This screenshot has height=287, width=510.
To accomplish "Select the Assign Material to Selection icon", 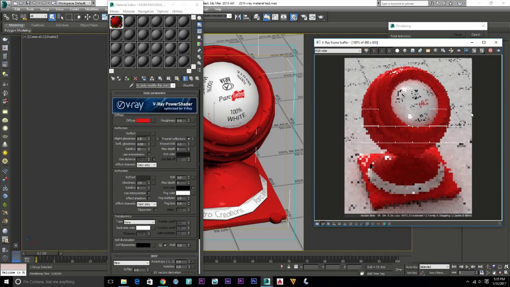I will click(x=128, y=79).
